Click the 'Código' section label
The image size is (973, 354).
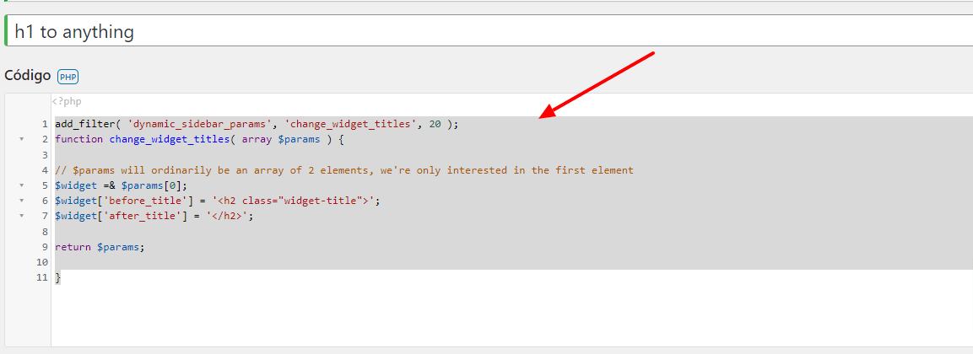27,76
